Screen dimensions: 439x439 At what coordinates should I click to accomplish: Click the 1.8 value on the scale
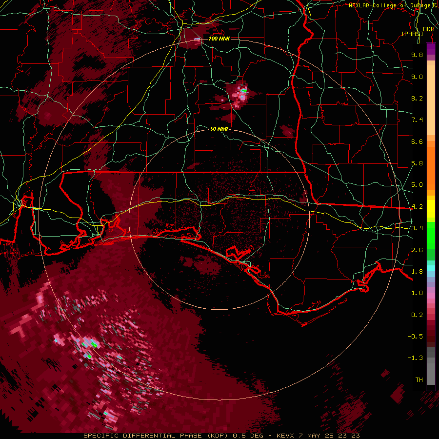(x=417, y=272)
